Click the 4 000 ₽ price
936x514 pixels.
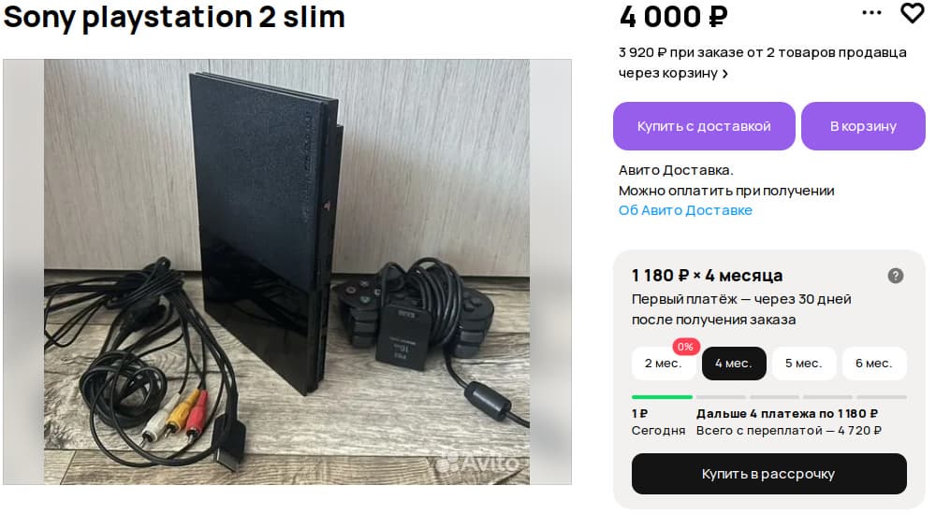(673, 16)
